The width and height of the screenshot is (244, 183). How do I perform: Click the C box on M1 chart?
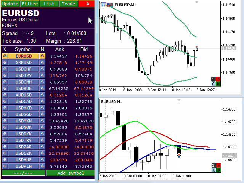213,84
